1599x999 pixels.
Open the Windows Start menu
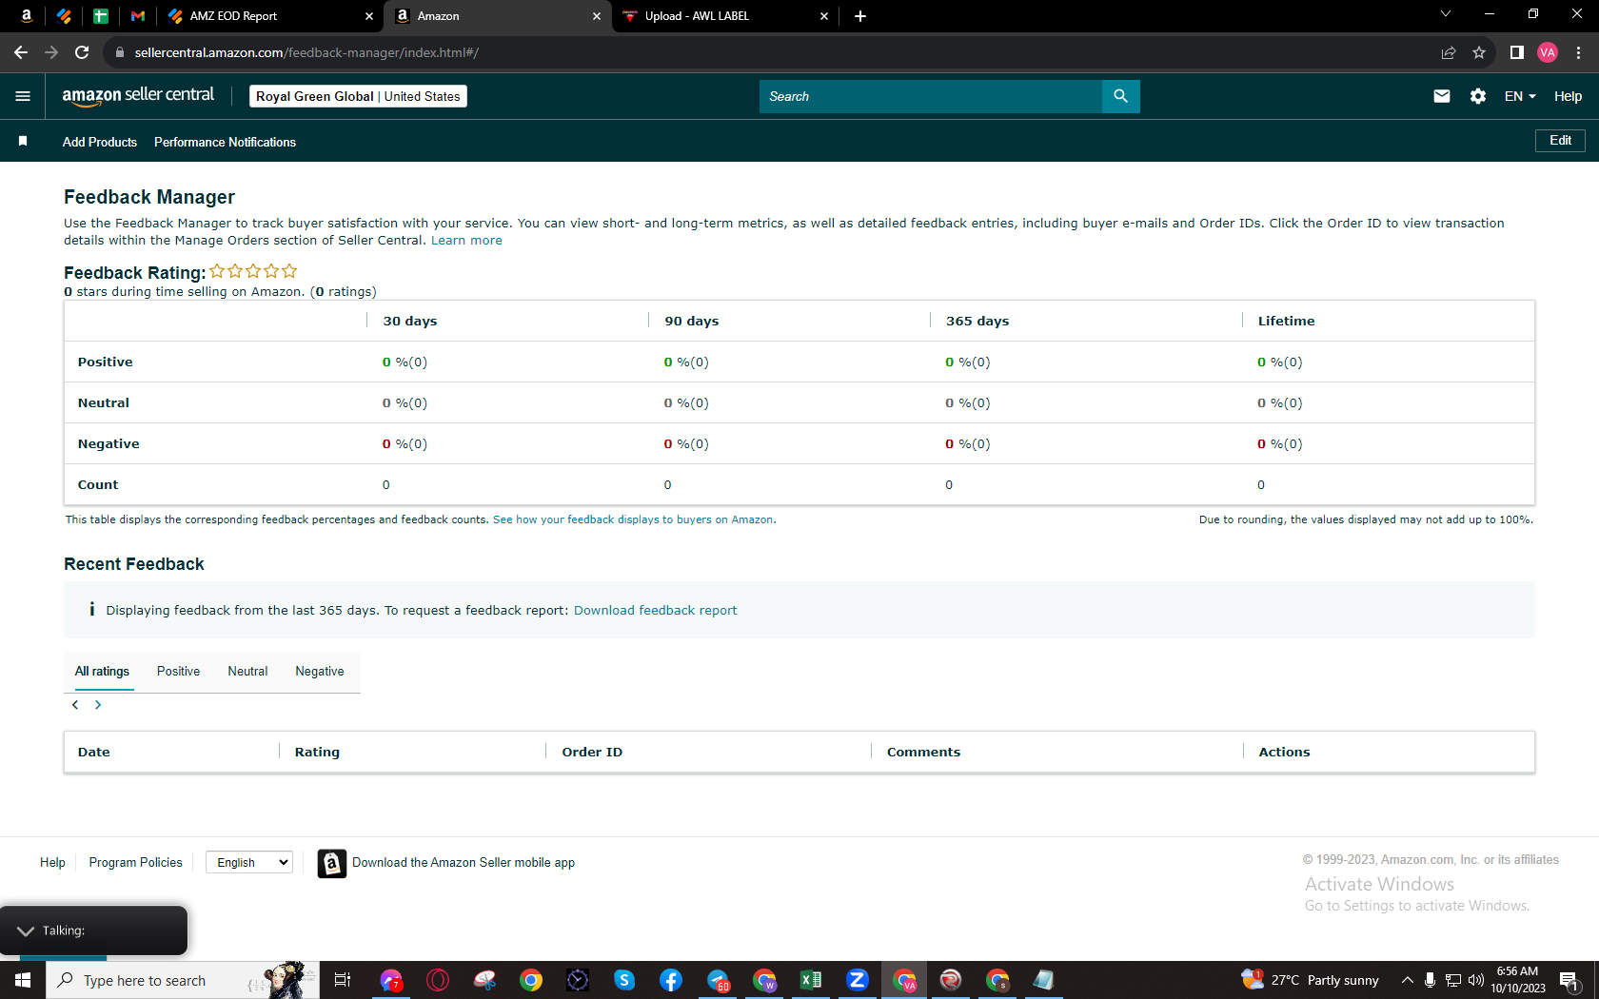pos(23,980)
